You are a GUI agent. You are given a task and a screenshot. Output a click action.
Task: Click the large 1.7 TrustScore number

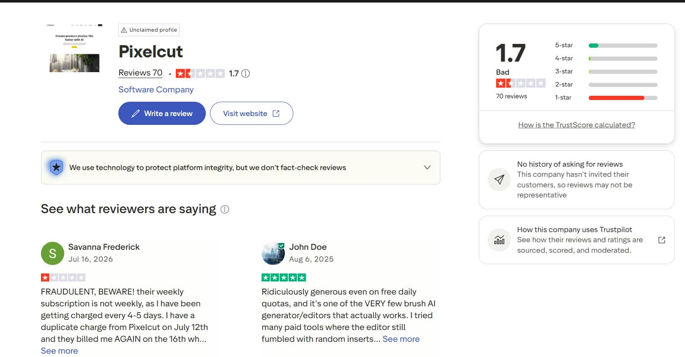pos(510,53)
